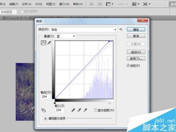Pick the gray point eyedropper

pos(79,110)
